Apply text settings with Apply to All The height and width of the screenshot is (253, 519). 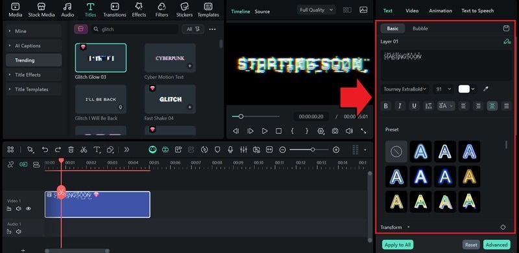398,245
